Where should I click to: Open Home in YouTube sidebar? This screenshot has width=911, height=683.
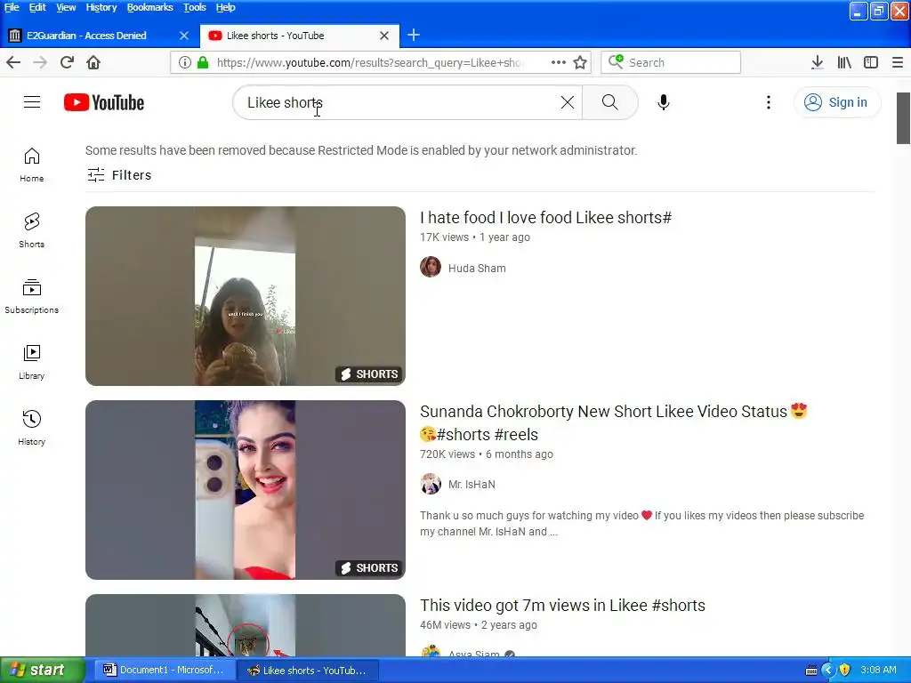click(x=32, y=165)
